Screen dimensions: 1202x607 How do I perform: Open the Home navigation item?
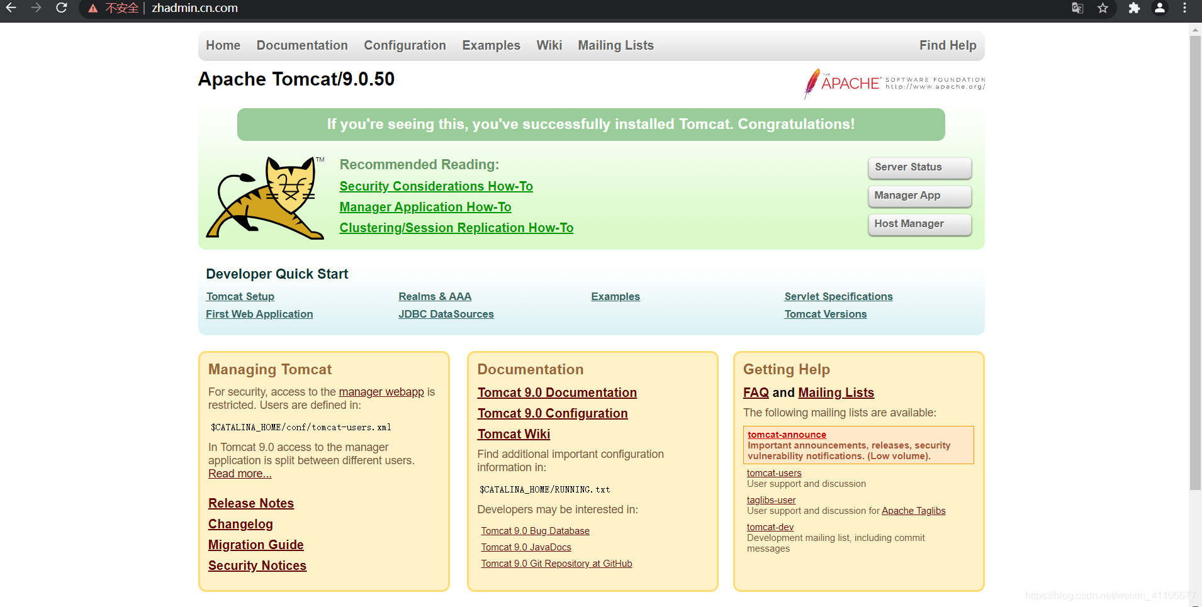click(223, 45)
